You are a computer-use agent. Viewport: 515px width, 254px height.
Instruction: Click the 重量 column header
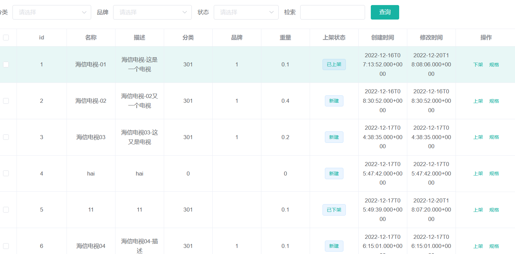tap(285, 37)
